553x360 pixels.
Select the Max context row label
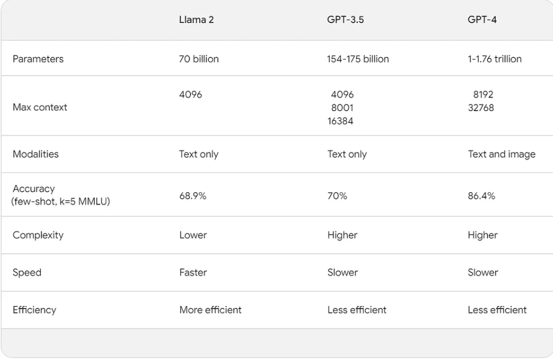click(x=40, y=108)
